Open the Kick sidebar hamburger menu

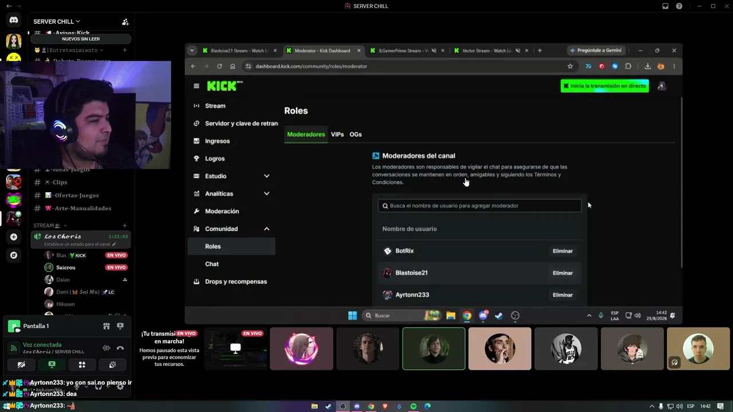pos(196,86)
